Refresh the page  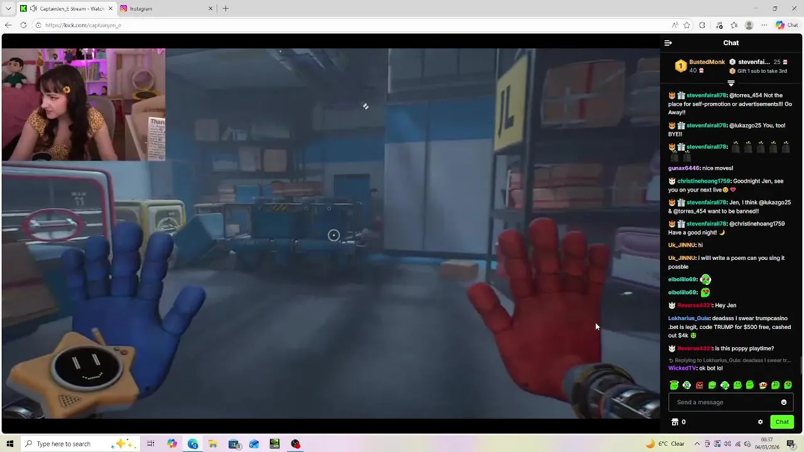tap(23, 25)
